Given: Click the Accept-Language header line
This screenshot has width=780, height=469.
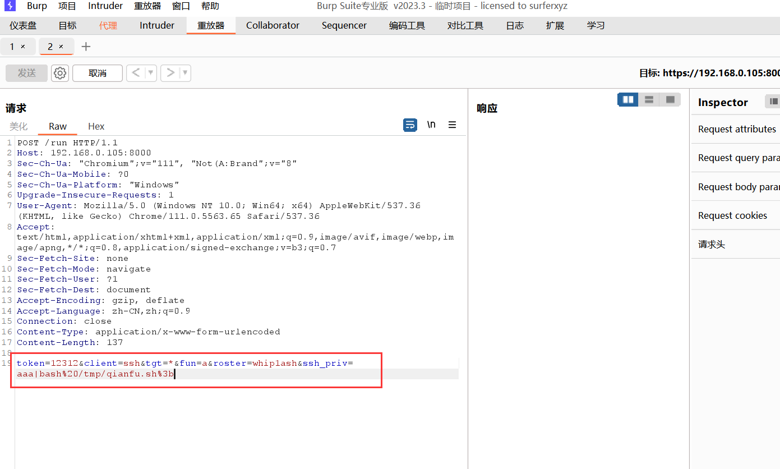Looking at the screenshot, I should [x=104, y=311].
